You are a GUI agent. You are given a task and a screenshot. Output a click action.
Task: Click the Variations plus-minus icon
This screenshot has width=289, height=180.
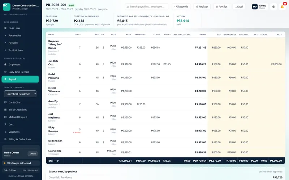click(x=5, y=132)
